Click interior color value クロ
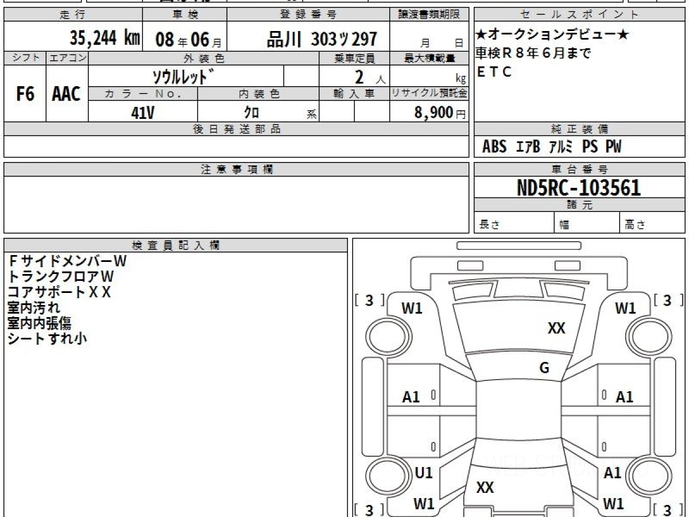689x517 pixels. [251, 113]
